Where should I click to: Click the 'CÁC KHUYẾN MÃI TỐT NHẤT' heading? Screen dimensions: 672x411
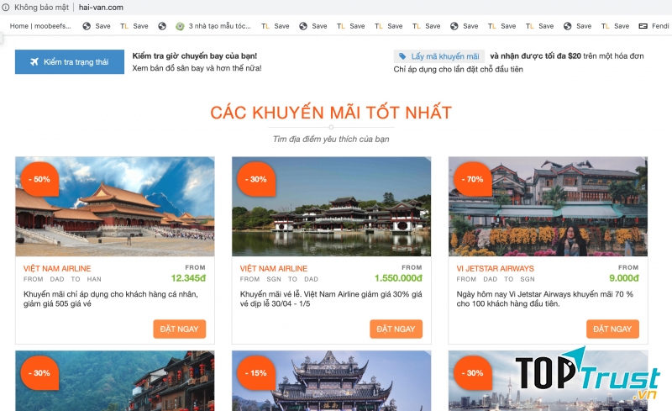tap(331, 113)
